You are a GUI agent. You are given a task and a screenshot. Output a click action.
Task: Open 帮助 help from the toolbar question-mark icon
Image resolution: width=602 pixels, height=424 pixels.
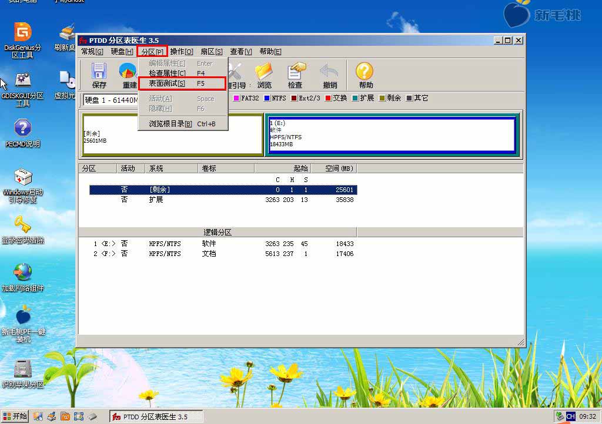coord(366,76)
